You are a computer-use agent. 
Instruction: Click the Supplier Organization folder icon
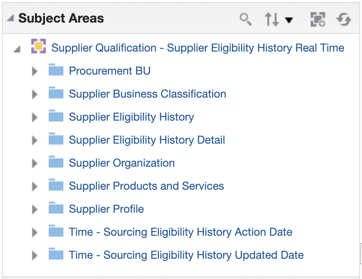56,163
